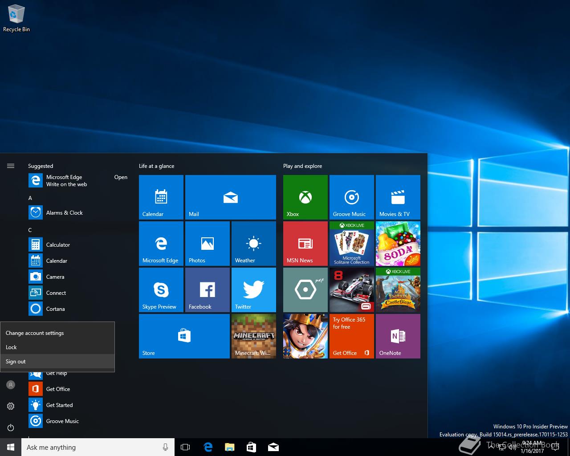
Task: Click the Play and explore group title
Action: pyautogui.click(x=303, y=166)
